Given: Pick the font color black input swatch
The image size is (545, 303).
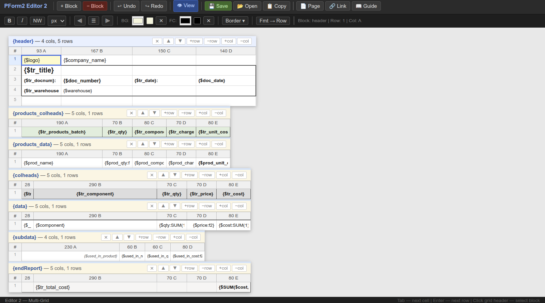Looking at the screenshot, I should click(185, 21).
